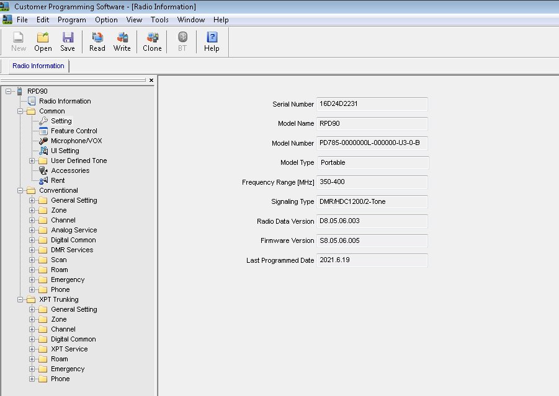
Task: Select the Rent tree item
Action: tap(58, 180)
